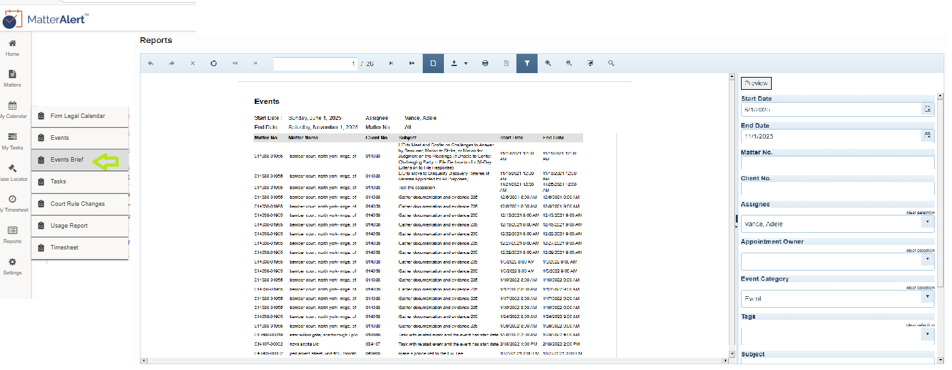Click the Start Date input field
The image size is (952, 370).
click(x=831, y=109)
